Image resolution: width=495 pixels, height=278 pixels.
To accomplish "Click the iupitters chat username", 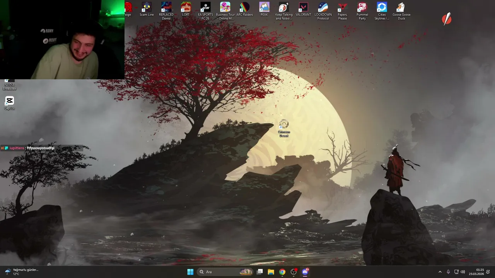I will click(x=17, y=148).
